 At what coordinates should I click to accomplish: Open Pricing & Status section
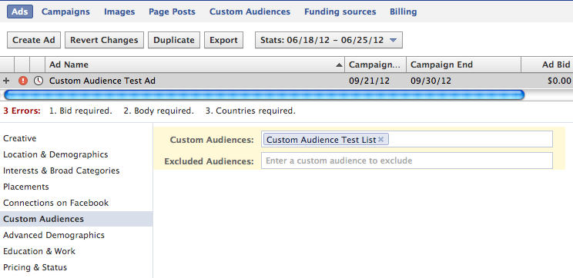pos(35,267)
